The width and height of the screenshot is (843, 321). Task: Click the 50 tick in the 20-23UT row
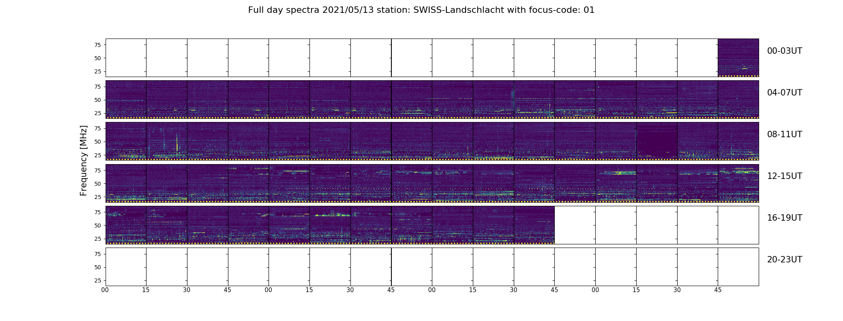coord(97,267)
